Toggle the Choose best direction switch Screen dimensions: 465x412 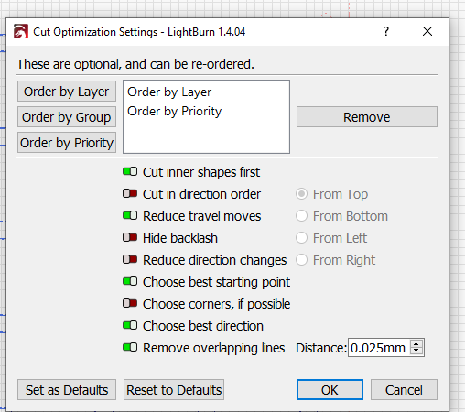point(130,326)
